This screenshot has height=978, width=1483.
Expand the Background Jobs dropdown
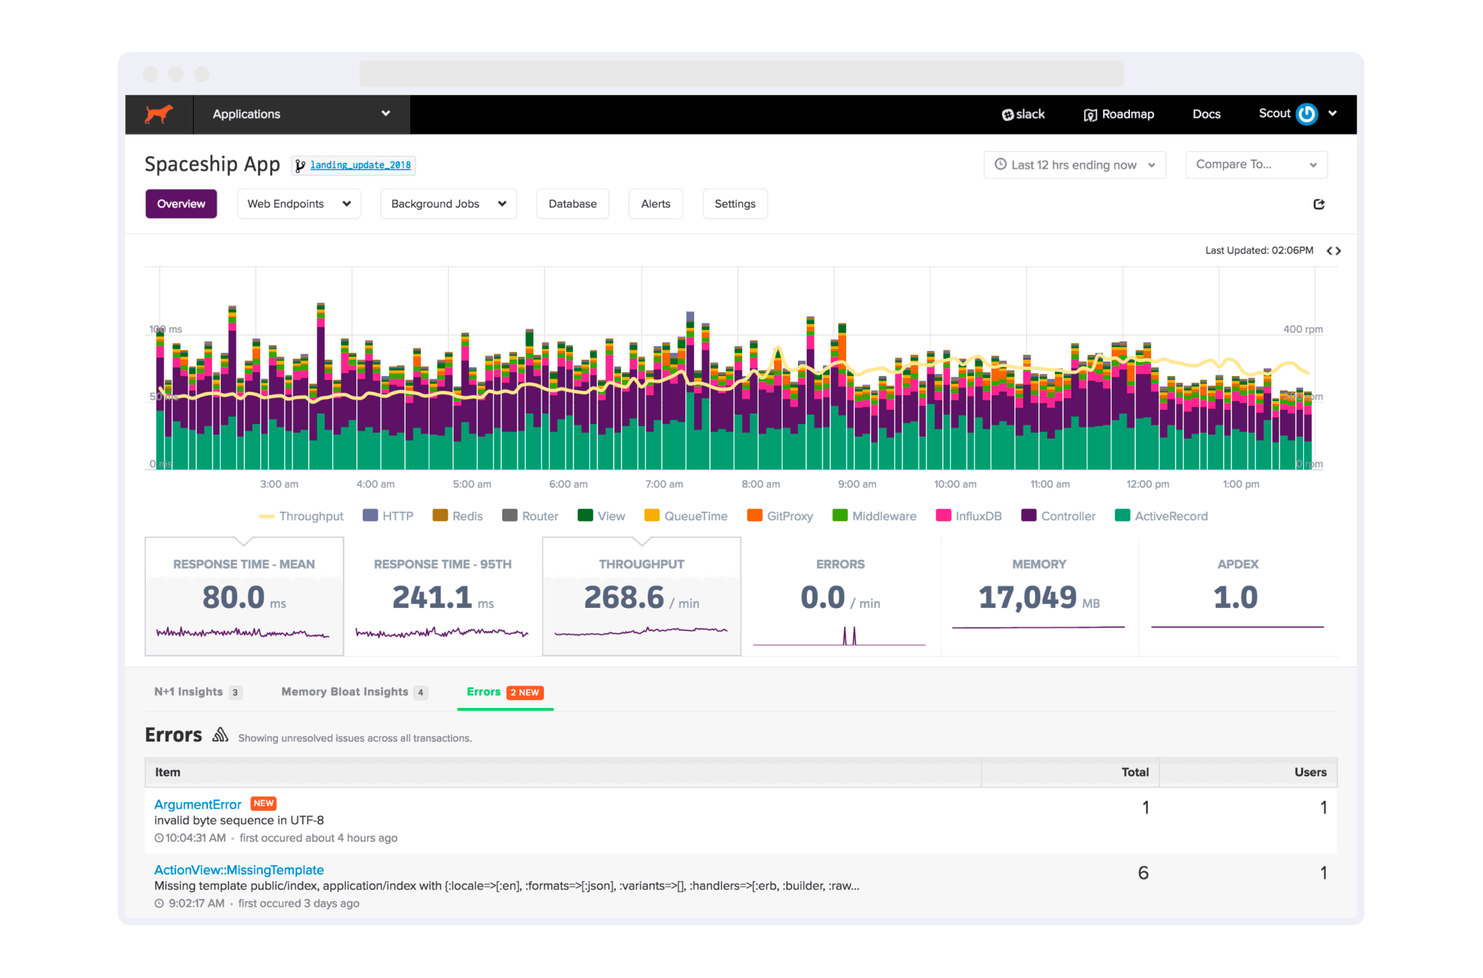(448, 204)
